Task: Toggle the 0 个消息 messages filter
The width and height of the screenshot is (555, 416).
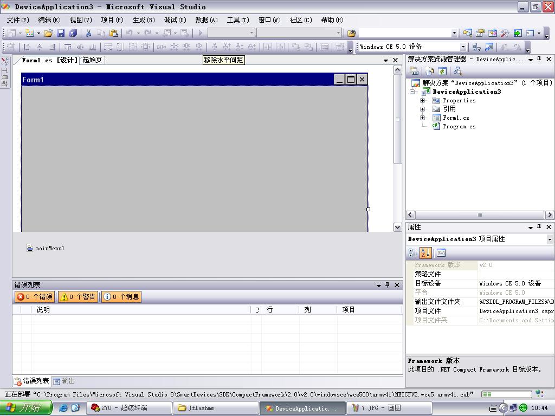Action: 121,296
